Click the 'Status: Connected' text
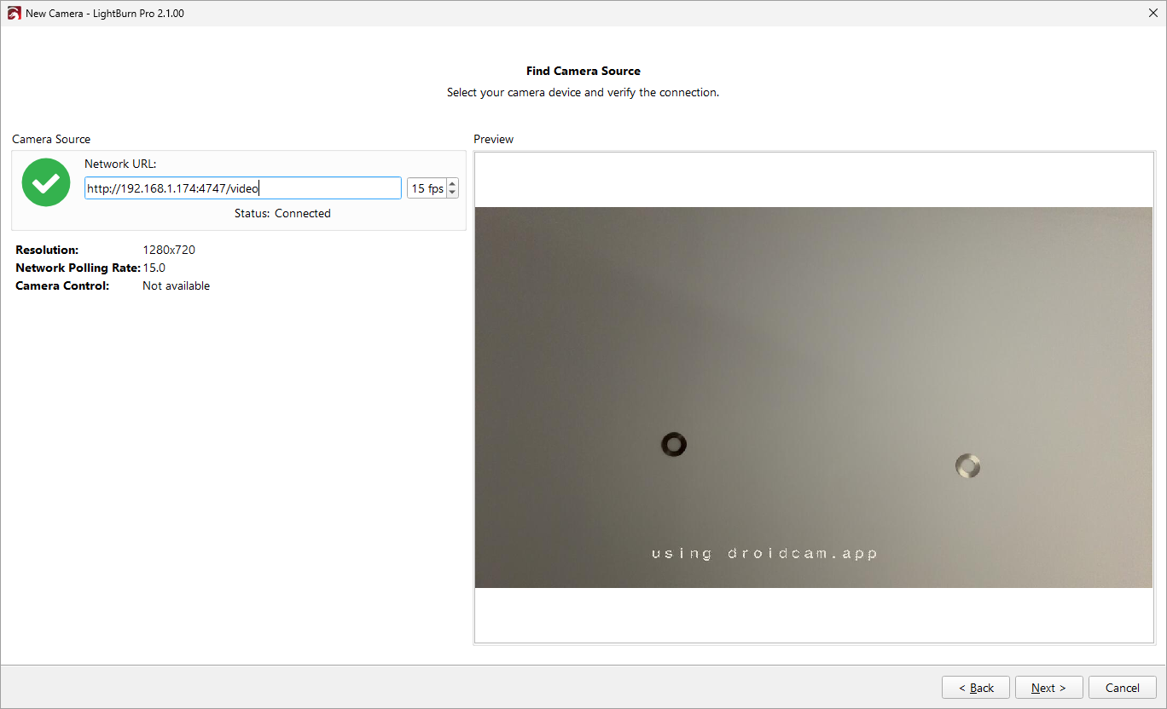The image size is (1167, 709). click(282, 213)
